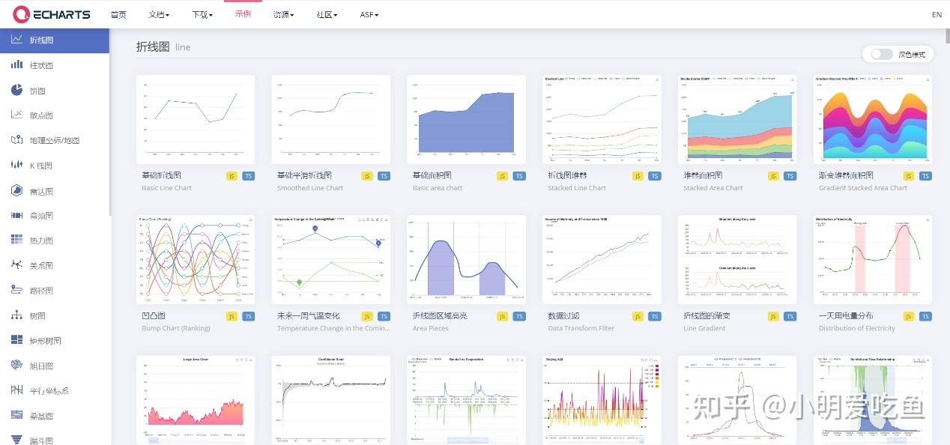
Task: Go to the 首页 menu item
Action: pyautogui.click(x=118, y=14)
